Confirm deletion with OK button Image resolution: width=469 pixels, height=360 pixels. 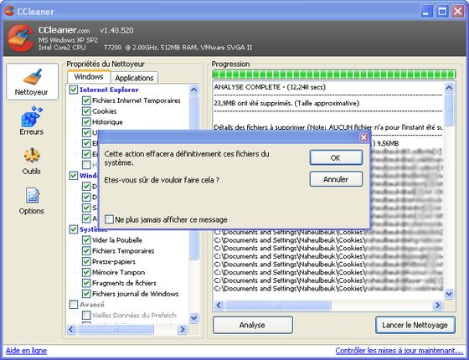point(336,157)
